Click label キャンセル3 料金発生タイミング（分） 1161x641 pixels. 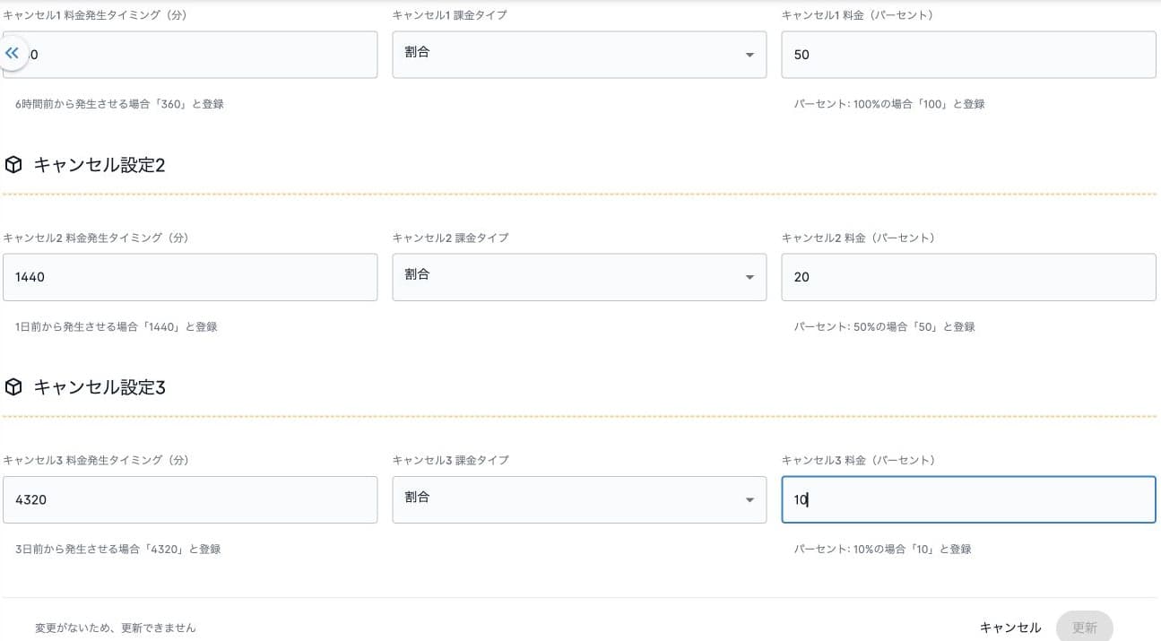96,460
